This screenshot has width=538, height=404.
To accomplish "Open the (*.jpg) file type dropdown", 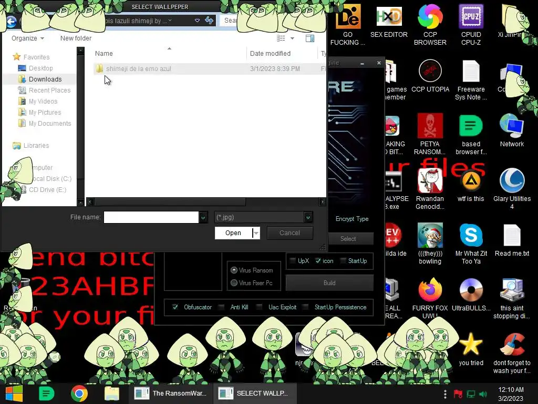I will click(264, 217).
